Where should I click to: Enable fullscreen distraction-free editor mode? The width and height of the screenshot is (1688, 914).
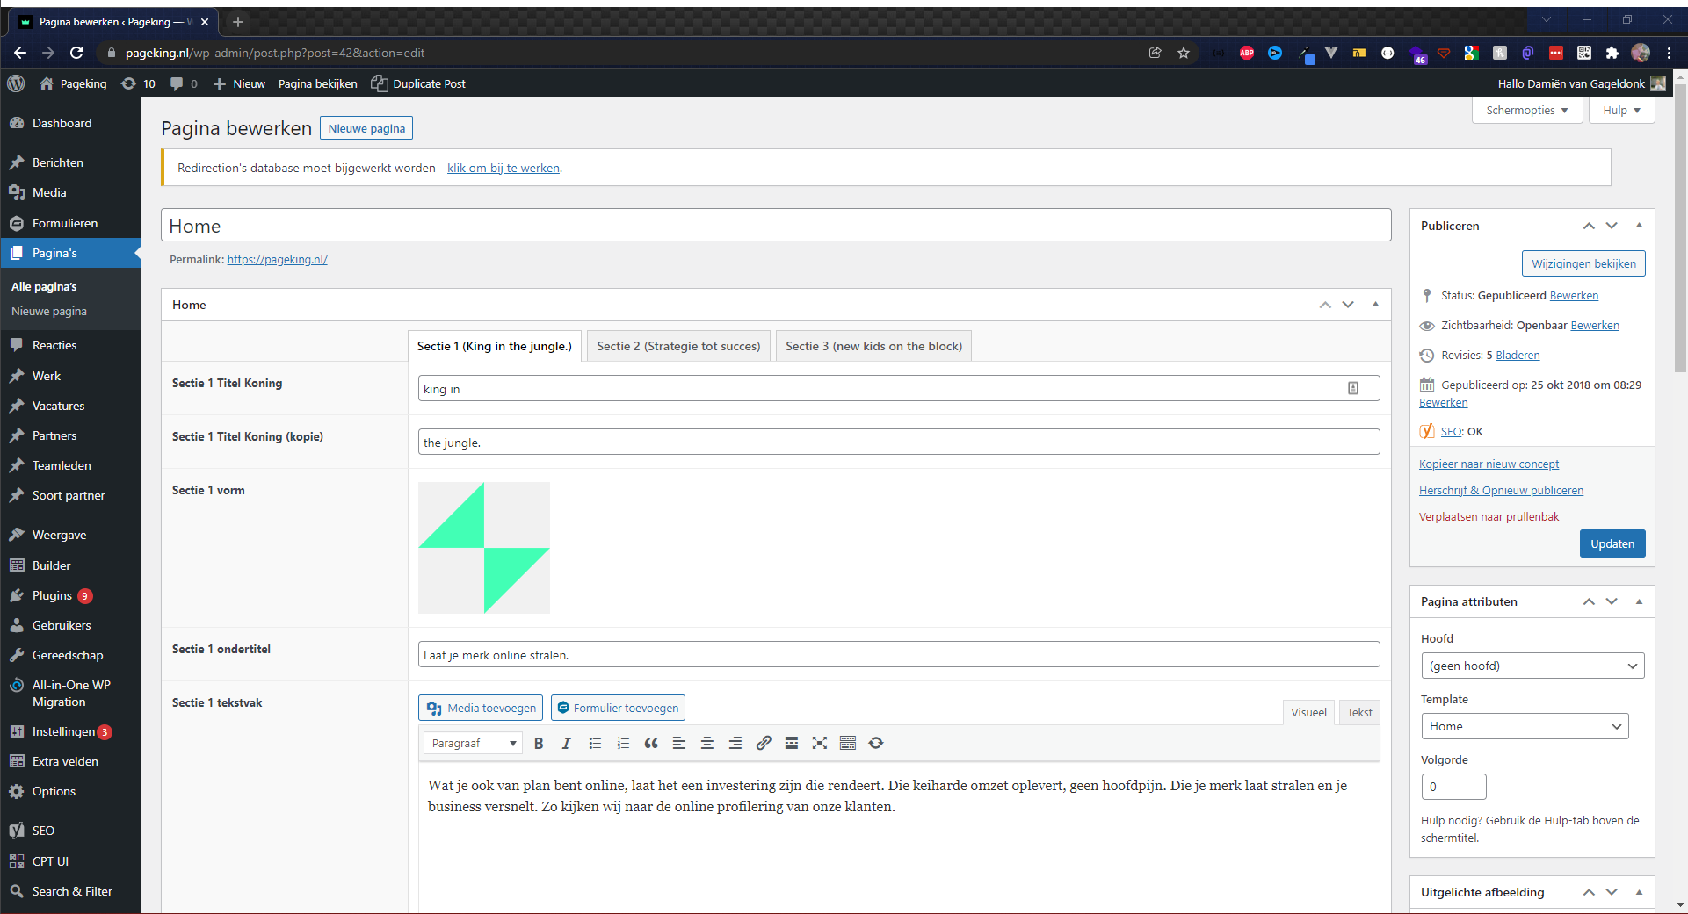820,744
